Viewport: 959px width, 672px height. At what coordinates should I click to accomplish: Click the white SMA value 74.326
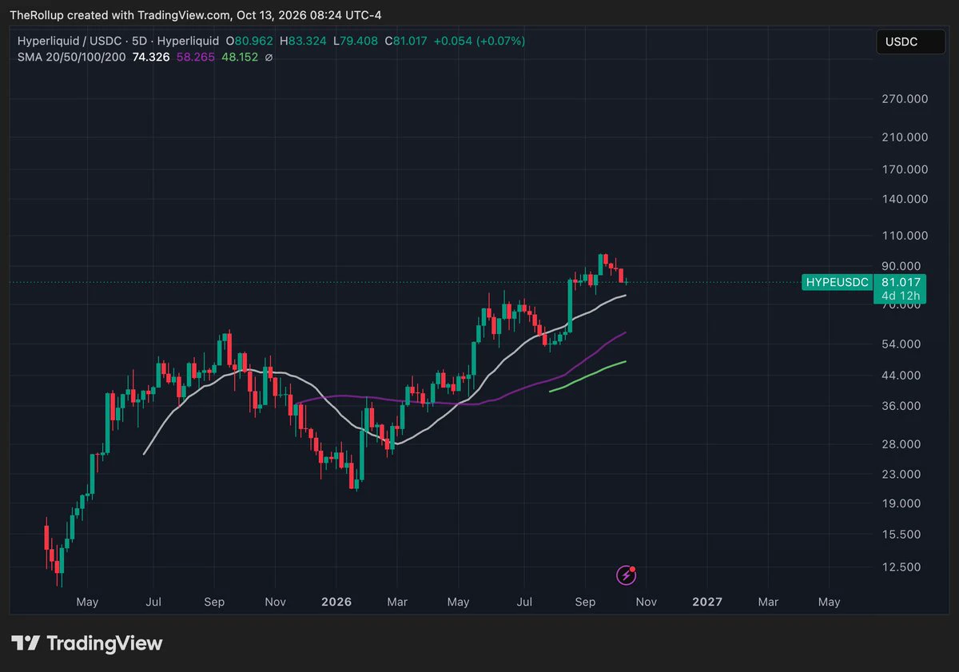(149, 57)
